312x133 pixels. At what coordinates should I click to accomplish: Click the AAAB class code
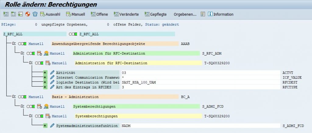[x=185, y=44]
